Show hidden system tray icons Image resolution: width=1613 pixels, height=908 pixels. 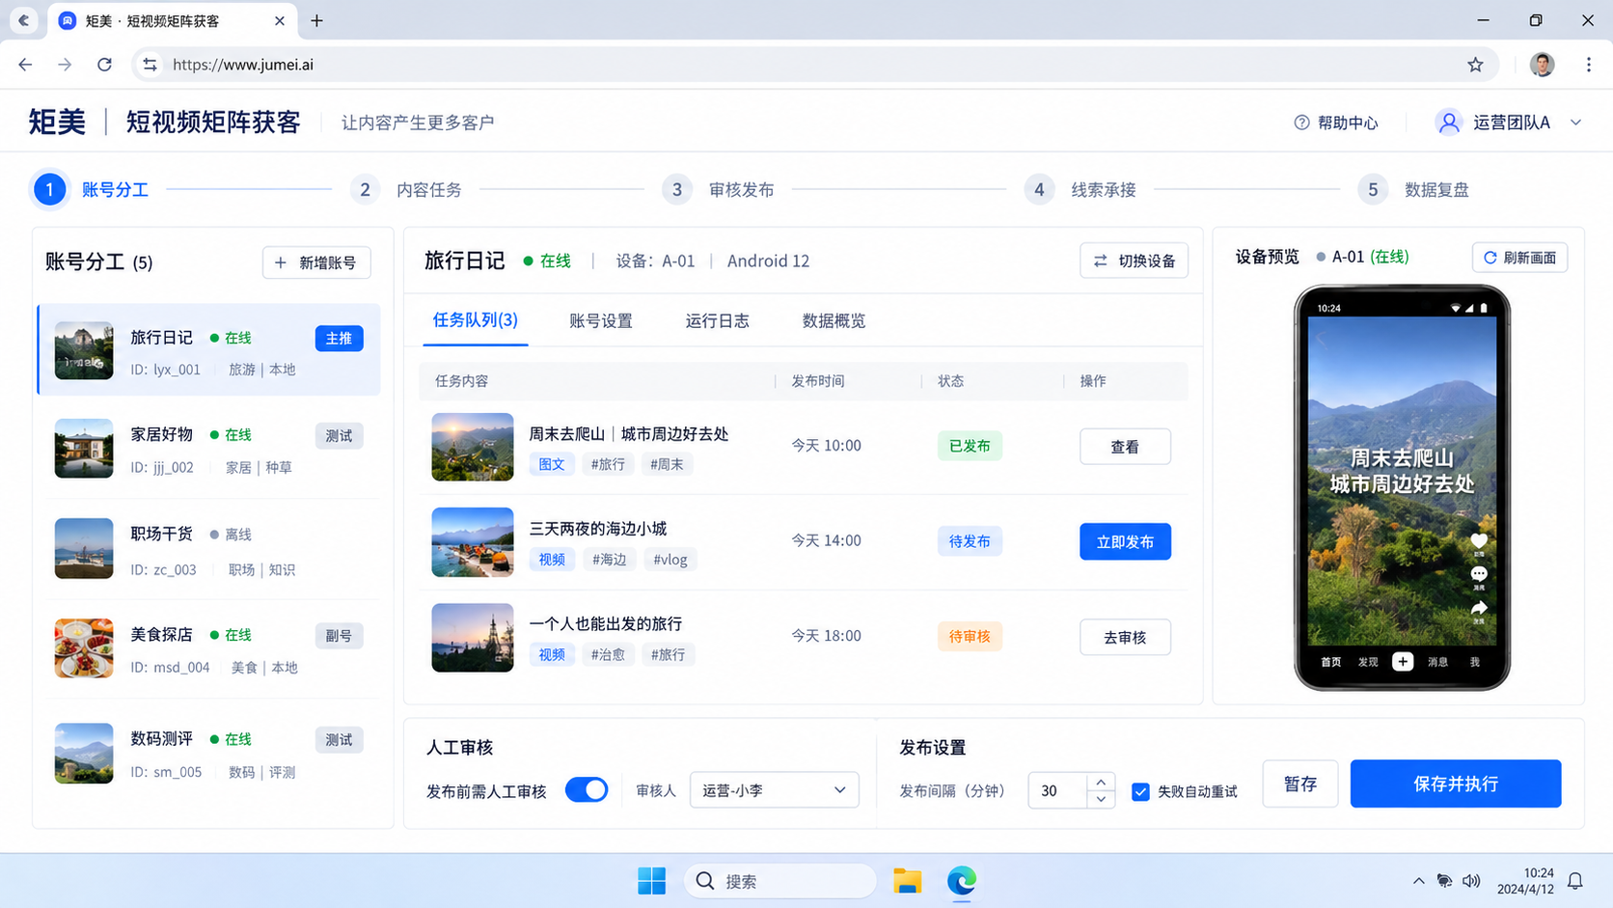[1418, 881]
